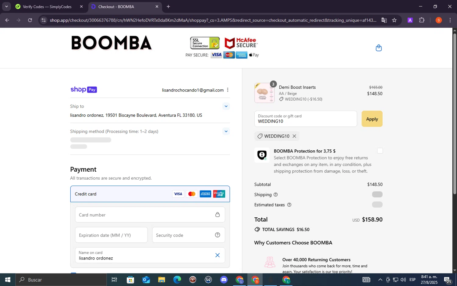Click the BOOMBA Protection shield icon
457x286 pixels.
click(262, 155)
